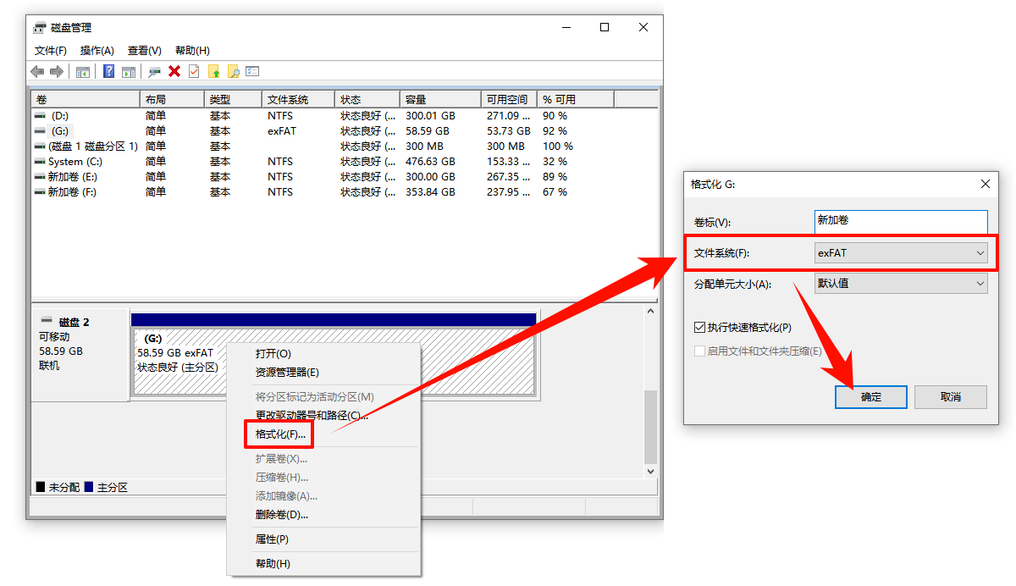Viewport: 1016px width, 586px height.
Task: Expand the 分配单元大小 默认值 dropdown
Action: click(x=901, y=284)
